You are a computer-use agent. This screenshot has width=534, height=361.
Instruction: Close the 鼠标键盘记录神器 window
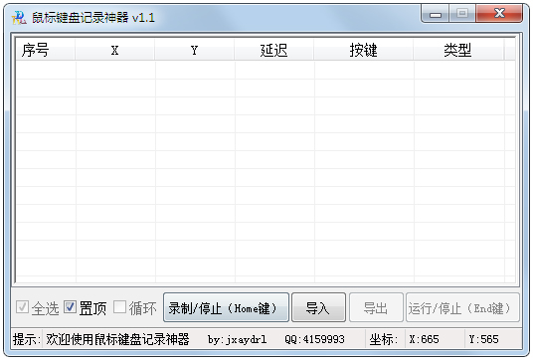[499, 13]
